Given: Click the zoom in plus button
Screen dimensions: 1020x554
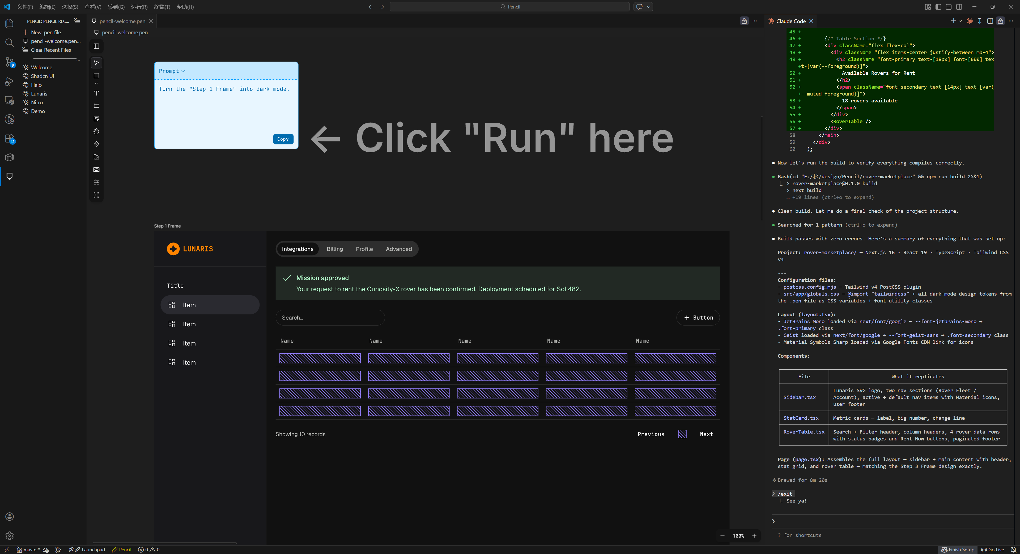Looking at the screenshot, I should click(754, 536).
